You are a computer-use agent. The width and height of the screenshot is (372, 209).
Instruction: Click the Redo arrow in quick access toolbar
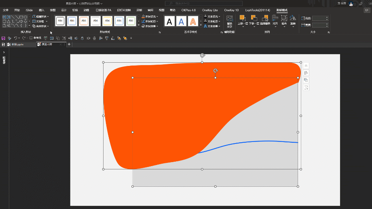pyautogui.click(x=24, y=38)
